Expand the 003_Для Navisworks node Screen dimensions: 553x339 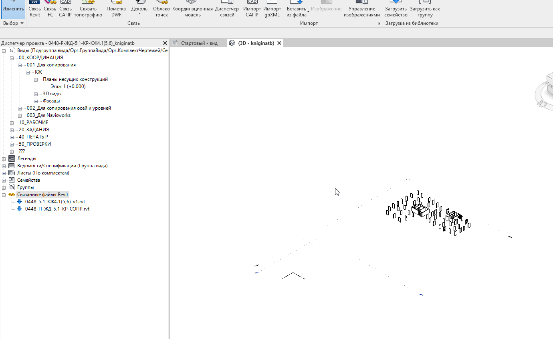point(20,115)
